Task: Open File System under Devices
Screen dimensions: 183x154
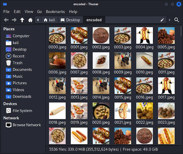Action: click(x=22, y=111)
